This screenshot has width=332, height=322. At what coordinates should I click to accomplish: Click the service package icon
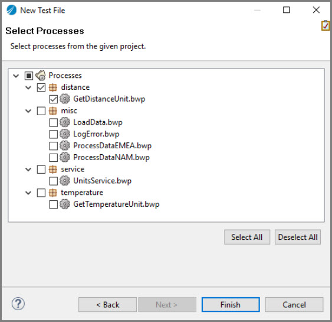[52, 170]
